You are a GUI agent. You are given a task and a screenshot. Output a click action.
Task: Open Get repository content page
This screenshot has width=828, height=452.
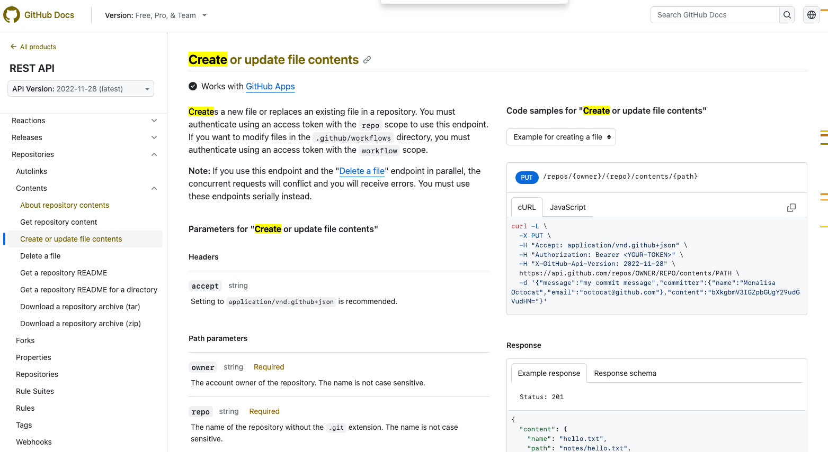(59, 222)
